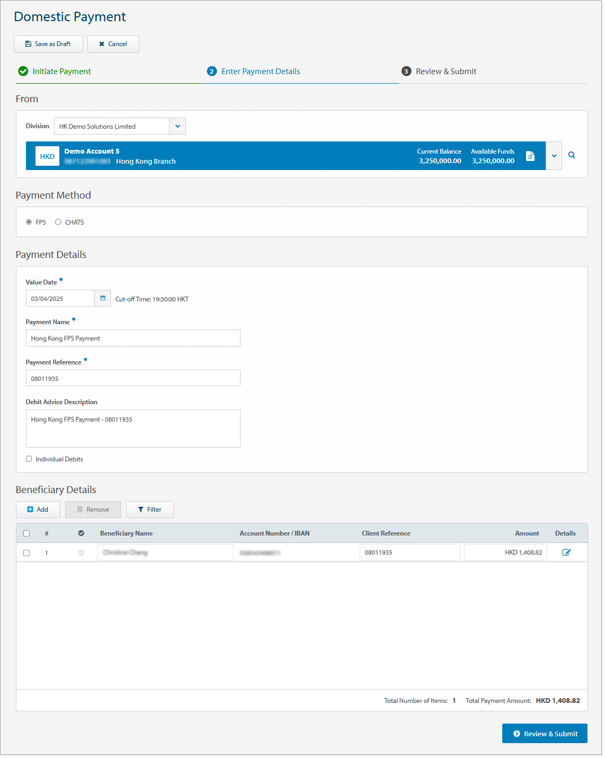This screenshot has width=605, height=758.
Task: Click the Initiate Payment green checkmark icon
Action: 23,72
